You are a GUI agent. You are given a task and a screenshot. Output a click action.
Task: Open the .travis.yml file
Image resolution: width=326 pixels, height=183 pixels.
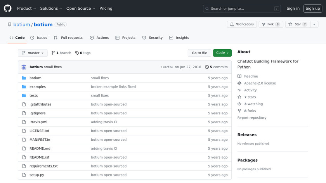[38, 122]
